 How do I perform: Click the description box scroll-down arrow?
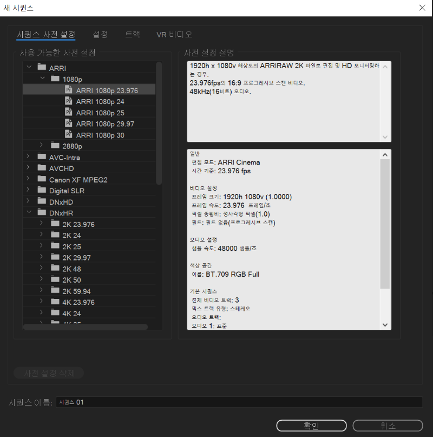pyautogui.click(x=385, y=137)
